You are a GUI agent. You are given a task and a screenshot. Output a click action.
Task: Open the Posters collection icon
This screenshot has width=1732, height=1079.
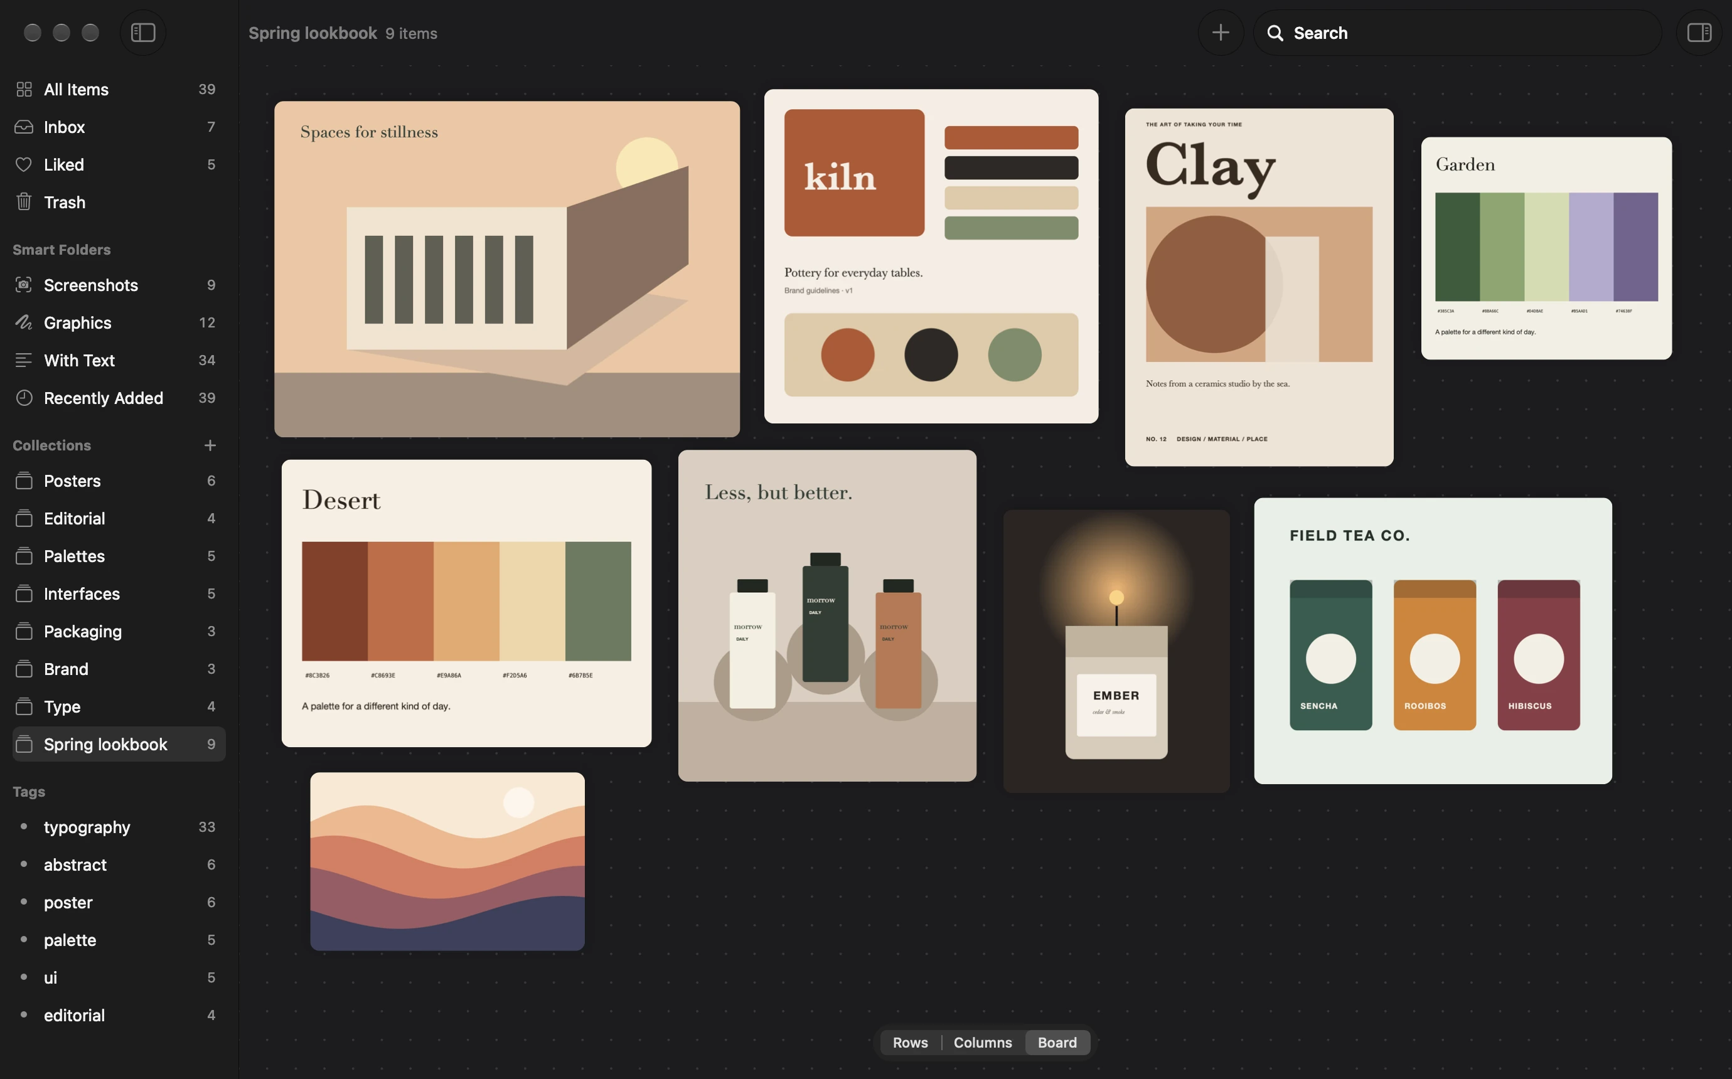pos(24,481)
